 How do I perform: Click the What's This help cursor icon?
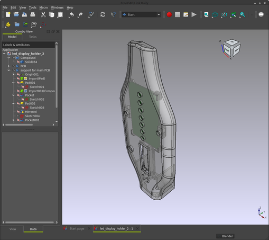tap(113, 15)
